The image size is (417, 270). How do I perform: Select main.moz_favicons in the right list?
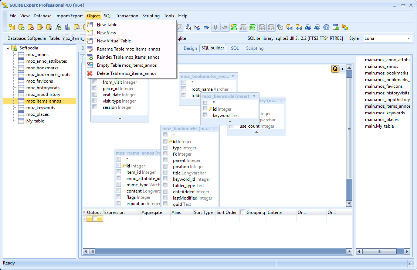pos(383,86)
